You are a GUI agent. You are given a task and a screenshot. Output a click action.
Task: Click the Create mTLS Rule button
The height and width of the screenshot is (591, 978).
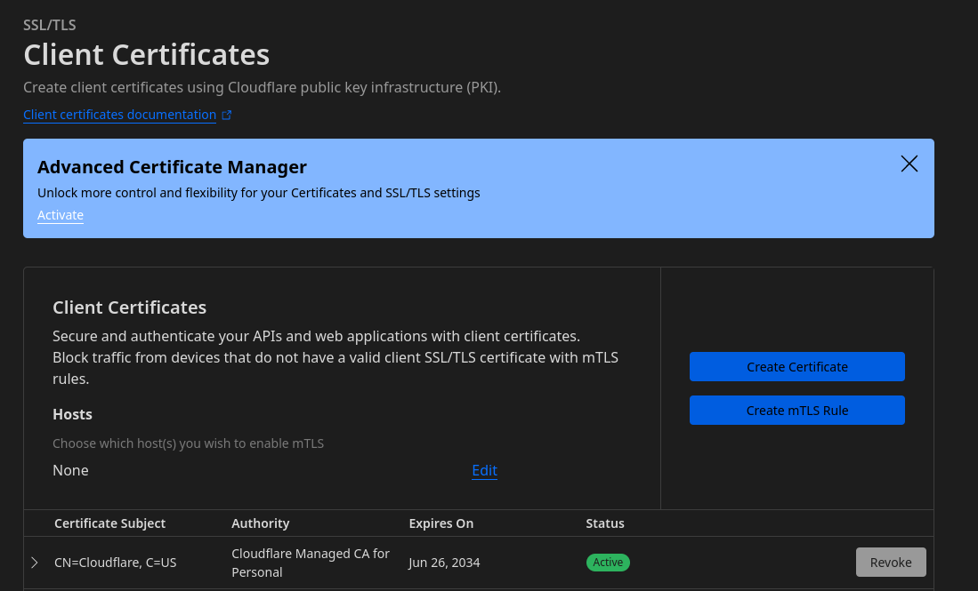[x=796, y=411]
